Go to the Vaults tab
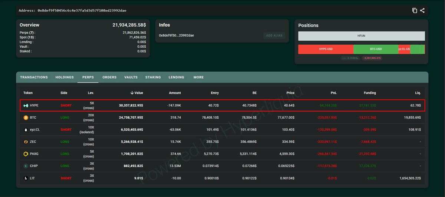 click(x=131, y=77)
